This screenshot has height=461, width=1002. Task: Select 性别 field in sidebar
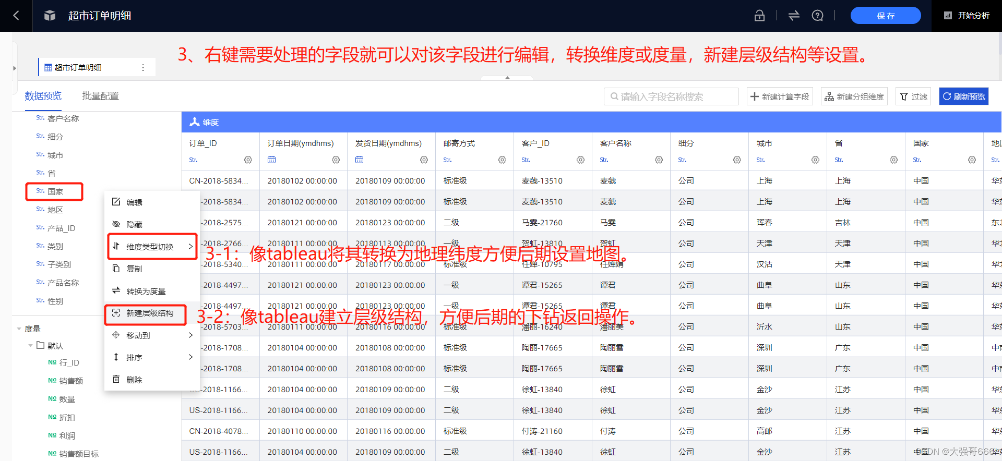pyautogui.click(x=55, y=301)
